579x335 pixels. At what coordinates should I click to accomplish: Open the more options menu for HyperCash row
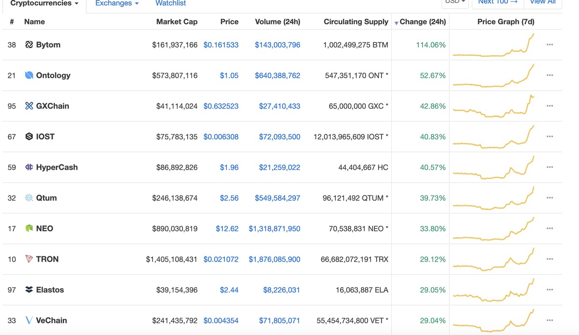click(550, 167)
